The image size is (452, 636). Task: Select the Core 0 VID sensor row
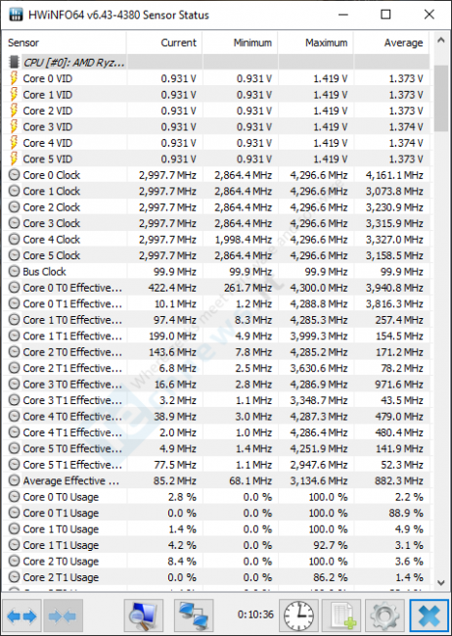coord(216,78)
